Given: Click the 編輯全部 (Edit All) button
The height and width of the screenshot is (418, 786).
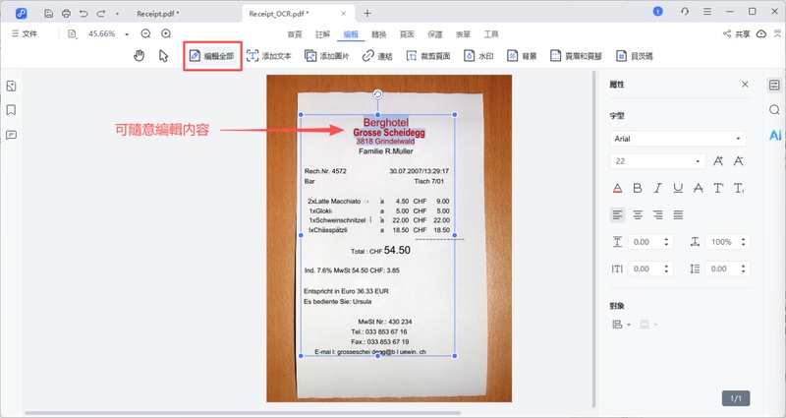Looking at the screenshot, I should click(x=213, y=56).
